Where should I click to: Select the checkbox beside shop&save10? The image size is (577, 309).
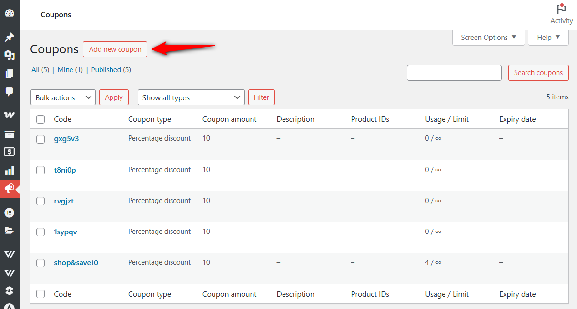(x=40, y=262)
